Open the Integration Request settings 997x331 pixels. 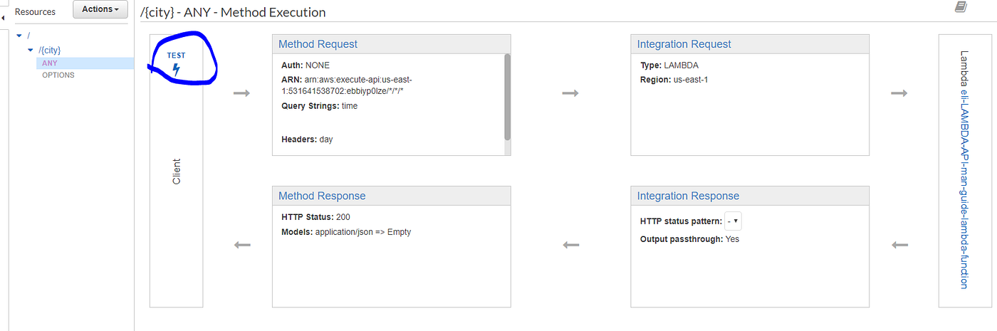(x=684, y=44)
